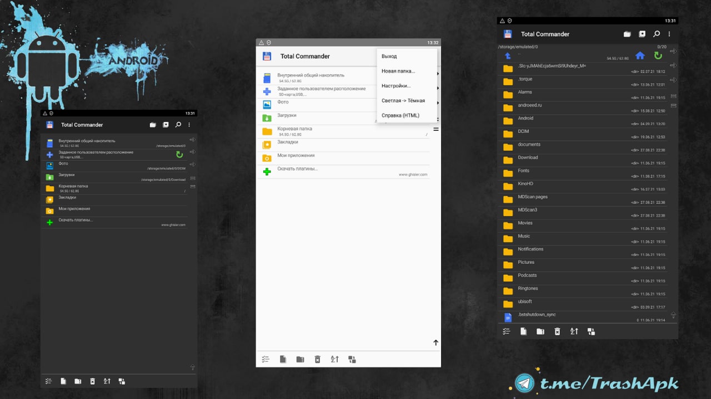Image resolution: width=711 pixels, height=399 pixels.
Task: Tap the selection checklist icon in folder-list window
Action: [506, 331]
